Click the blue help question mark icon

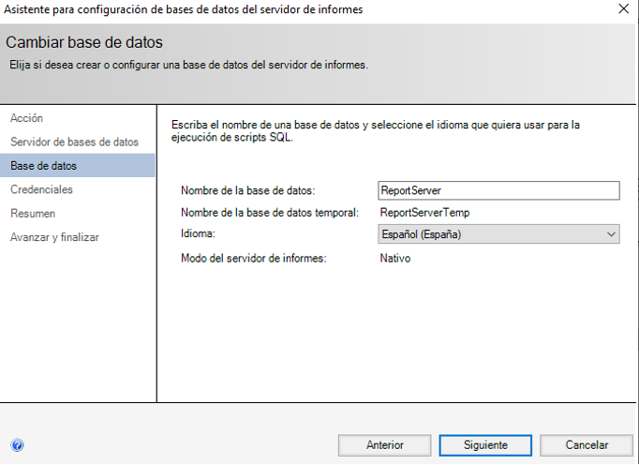point(18,445)
